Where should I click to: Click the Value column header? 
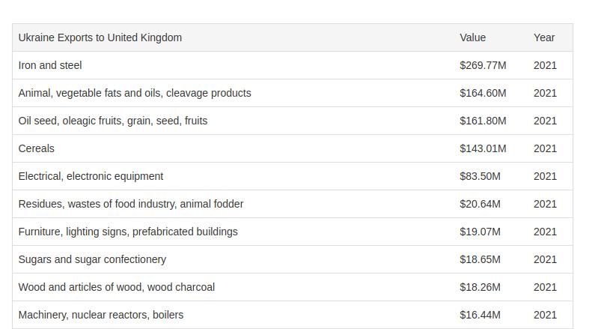(473, 37)
